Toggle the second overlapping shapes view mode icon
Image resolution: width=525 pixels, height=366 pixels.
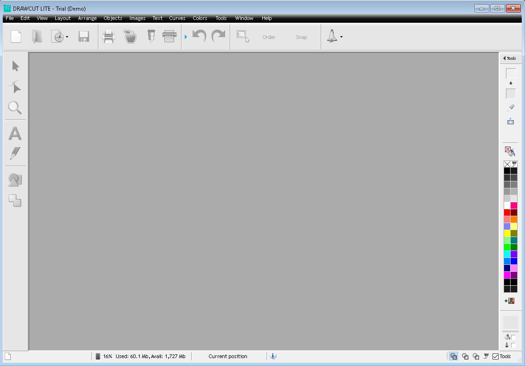(x=465, y=356)
